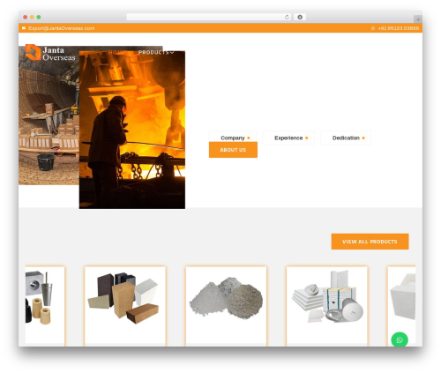Open the refractory bricks product card

click(x=125, y=306)
